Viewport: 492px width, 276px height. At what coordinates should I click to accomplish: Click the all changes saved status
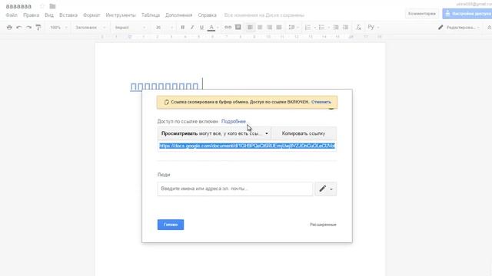[264, 15]
